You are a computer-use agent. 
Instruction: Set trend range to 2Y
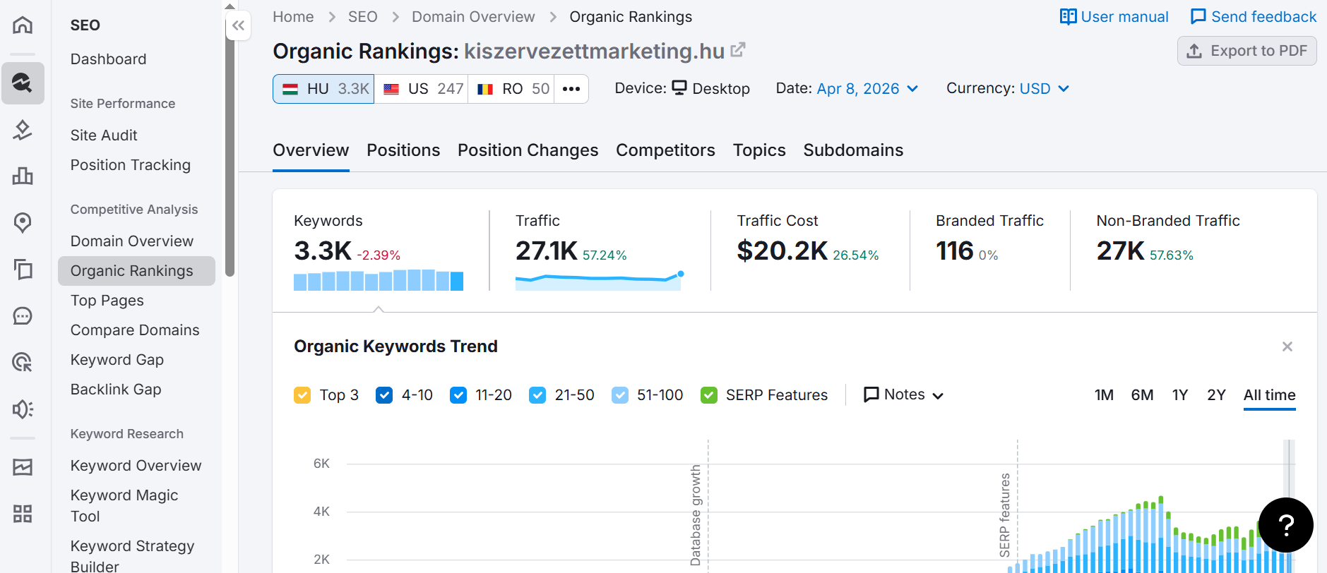[1216, 395]
